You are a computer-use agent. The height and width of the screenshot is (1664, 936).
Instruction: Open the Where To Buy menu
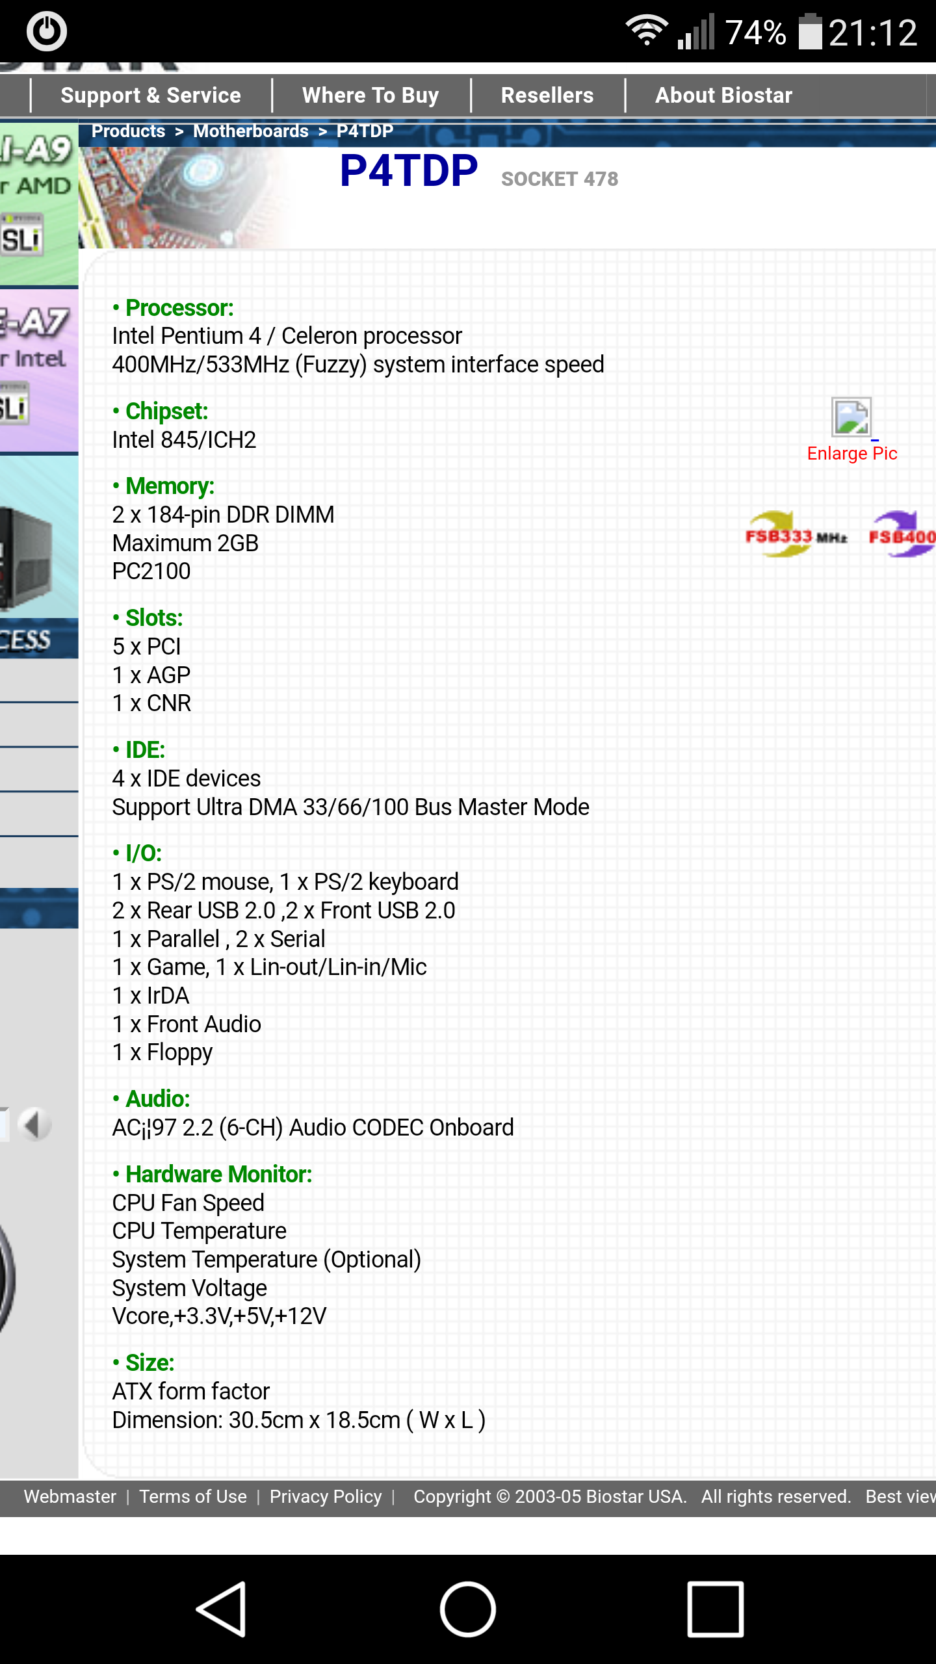370,96
